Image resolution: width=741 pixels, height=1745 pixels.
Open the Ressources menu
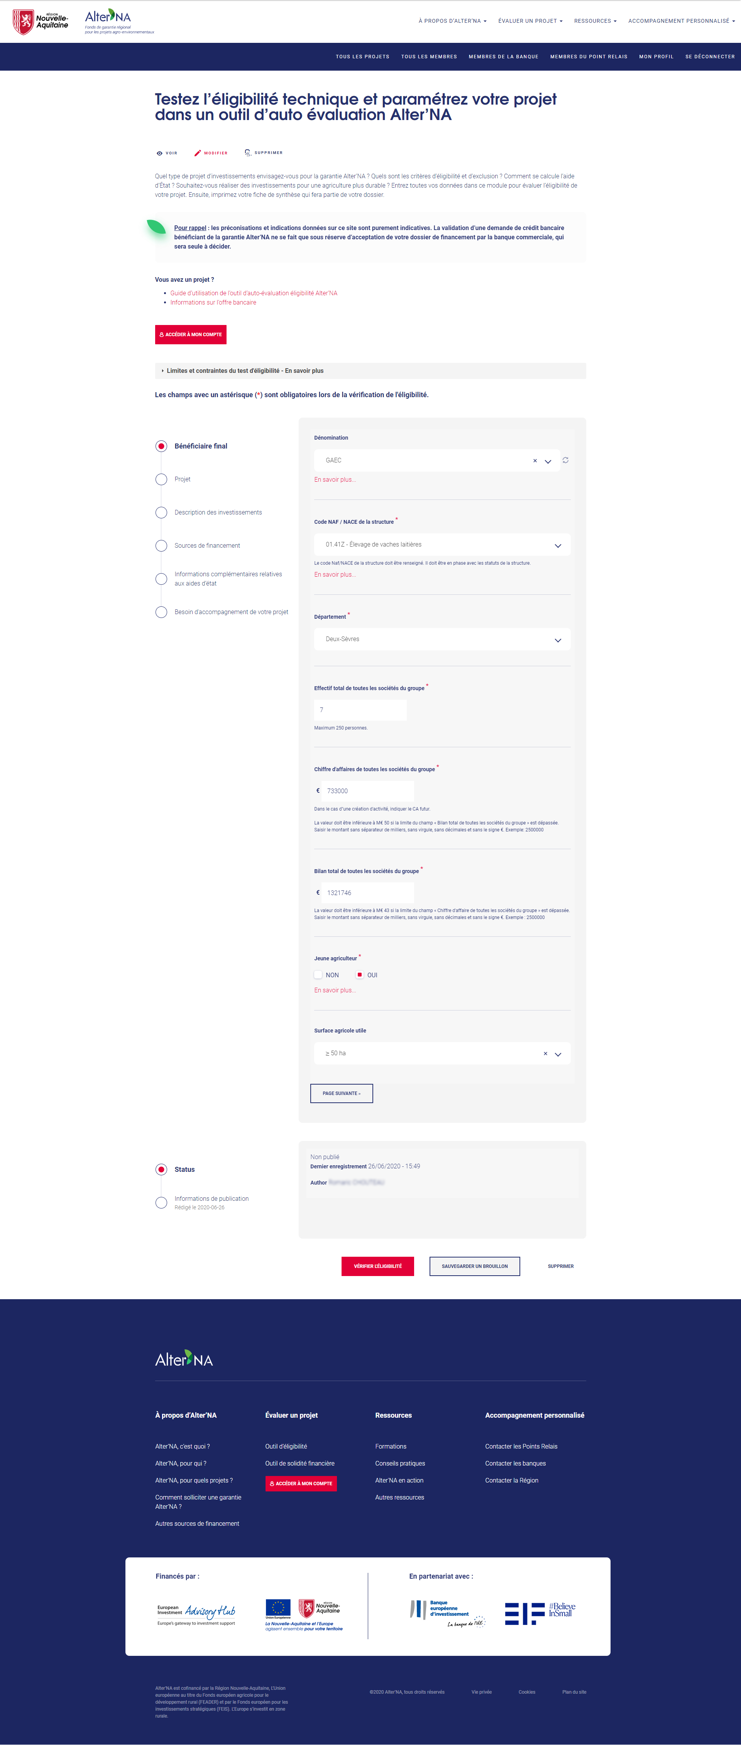(595, 21)
